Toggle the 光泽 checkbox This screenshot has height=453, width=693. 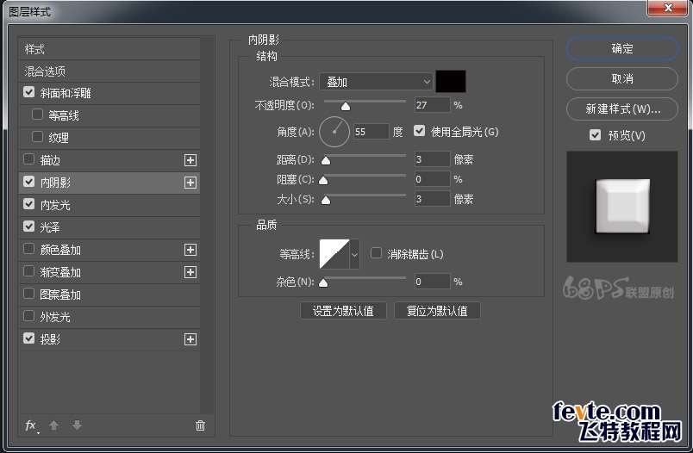[x=28, y=226]
